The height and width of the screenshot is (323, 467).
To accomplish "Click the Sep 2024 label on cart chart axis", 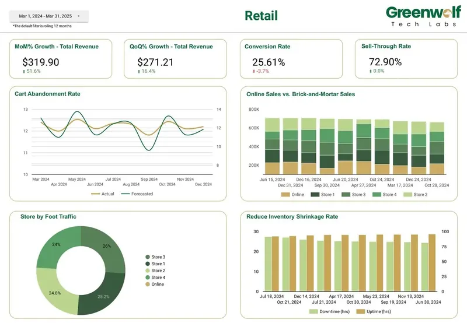I will [x=149, y=180].
